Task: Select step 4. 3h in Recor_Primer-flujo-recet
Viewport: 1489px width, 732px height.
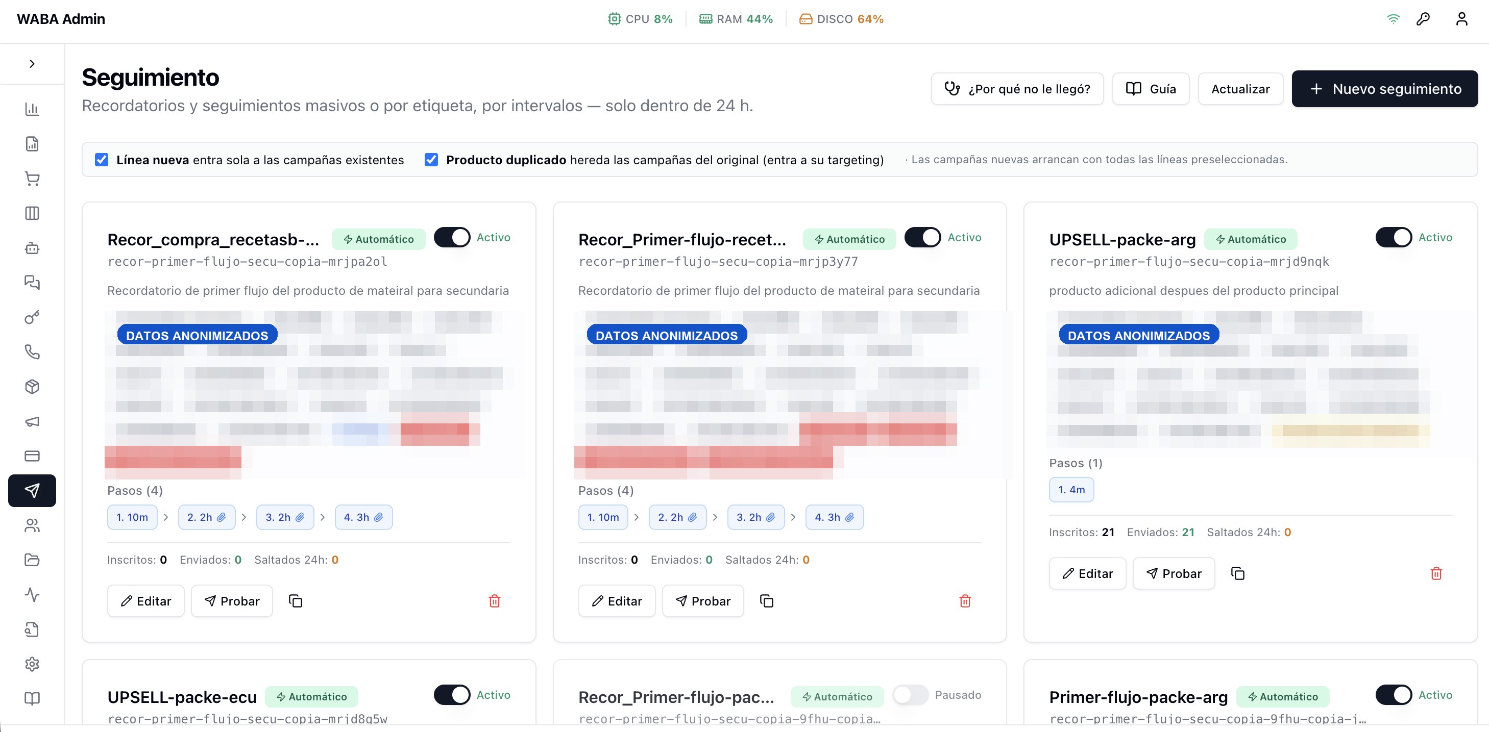Action: (834, 517)
